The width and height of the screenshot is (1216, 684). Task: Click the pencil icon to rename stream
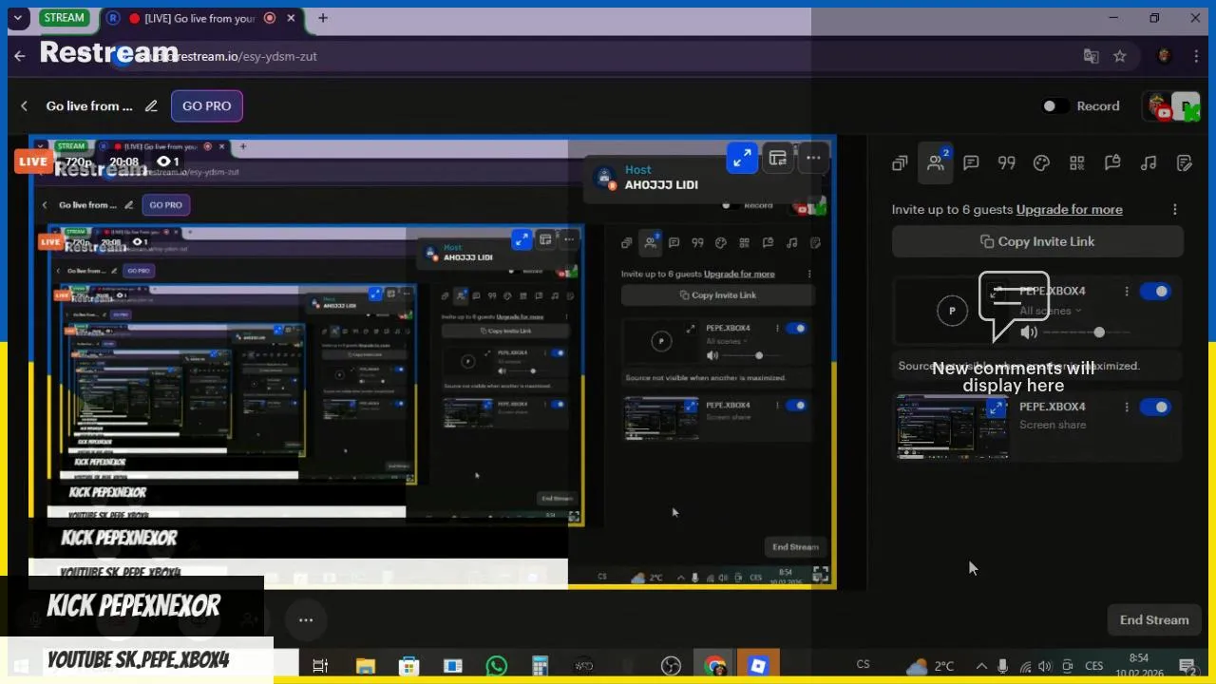click(x=151, y=105)
